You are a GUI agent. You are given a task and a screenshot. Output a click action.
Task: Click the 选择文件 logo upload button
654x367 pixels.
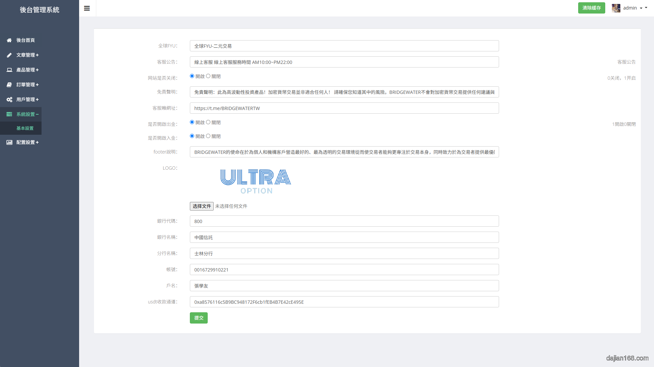(202, 206)
